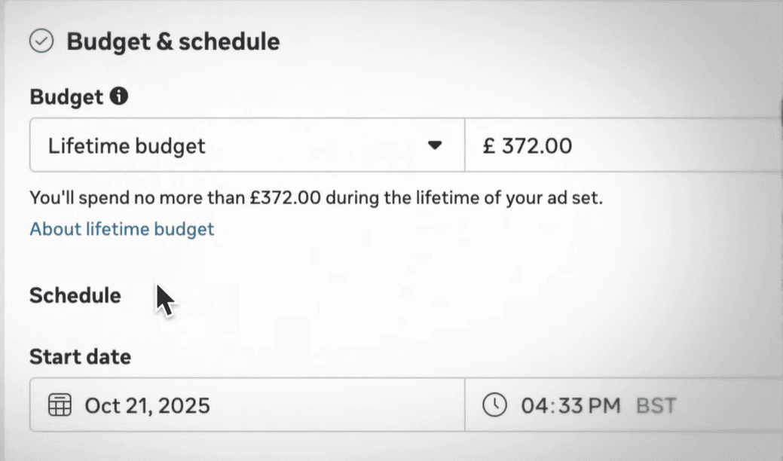This screenshot has height=461, width=783.
Task: Click the Schedule subsection heading
Action: 75,295
